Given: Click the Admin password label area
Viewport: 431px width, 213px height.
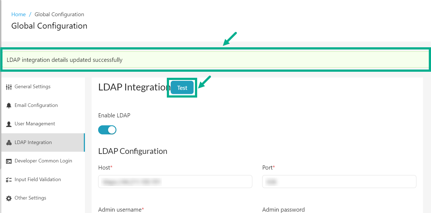Looking at the screenshot, I should pos(283,209).
